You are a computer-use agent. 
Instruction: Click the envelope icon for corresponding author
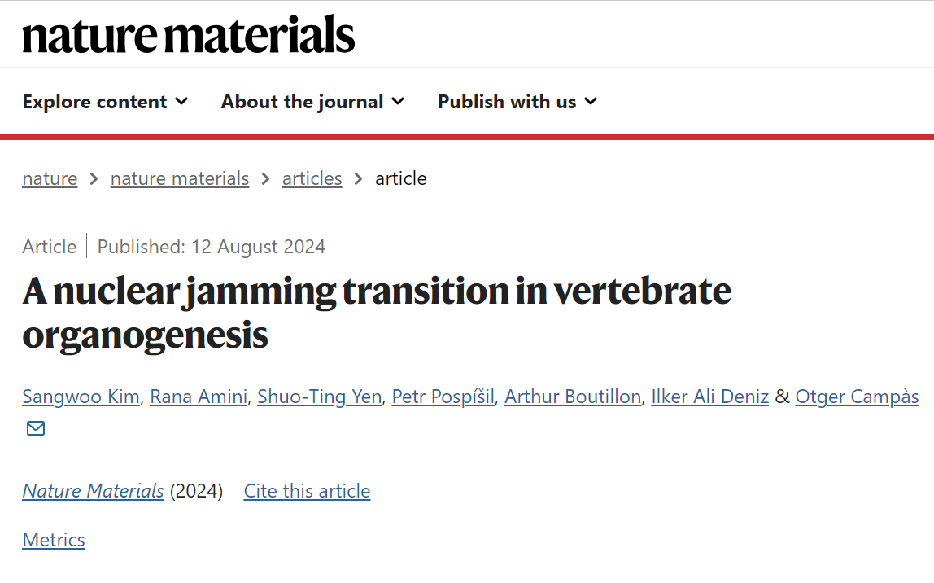tap(36, 428)
